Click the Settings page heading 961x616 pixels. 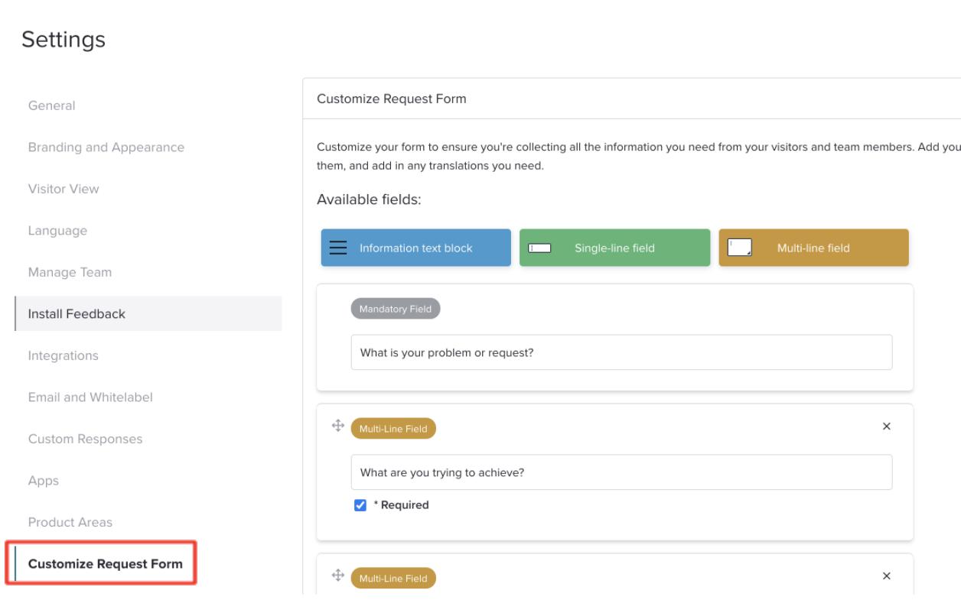64,40
